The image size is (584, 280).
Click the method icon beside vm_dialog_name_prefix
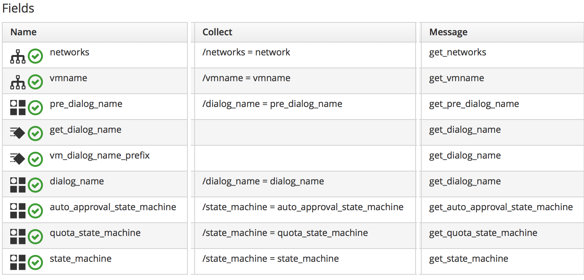coord(18,159)
